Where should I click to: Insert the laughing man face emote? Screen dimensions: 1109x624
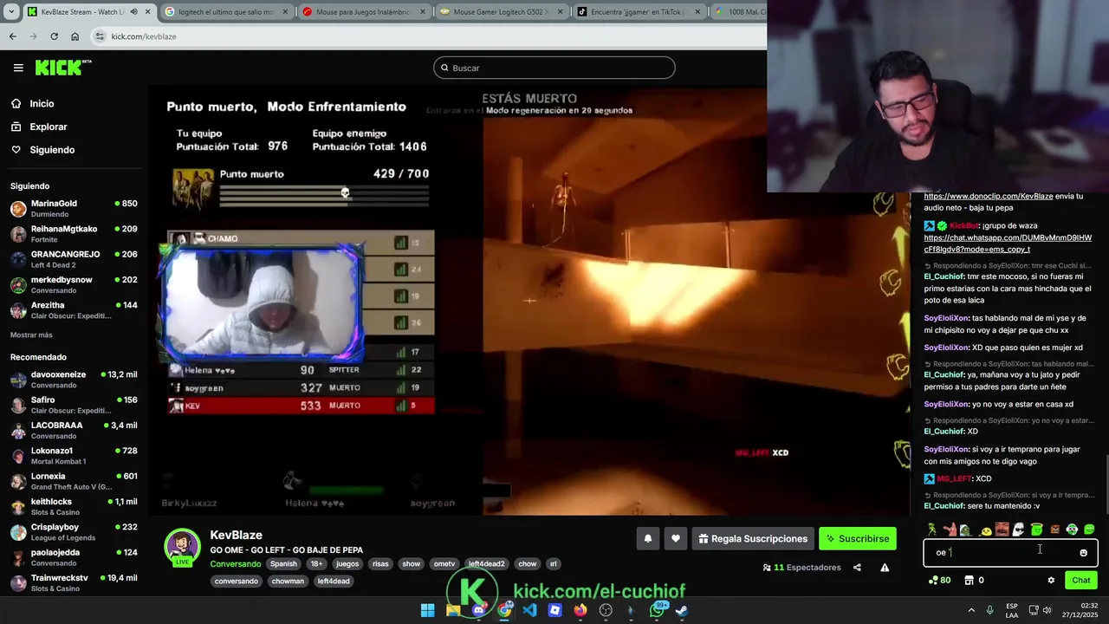click(1002, 530)
